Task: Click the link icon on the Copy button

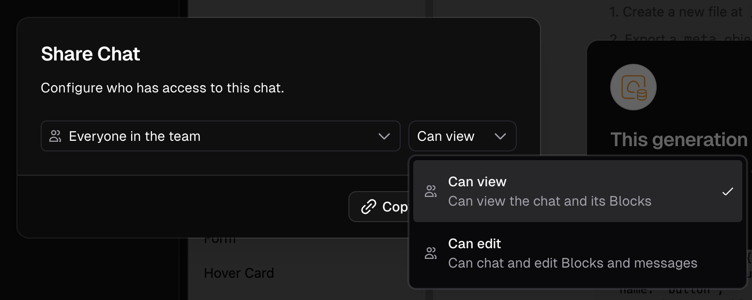Action: 369,207
